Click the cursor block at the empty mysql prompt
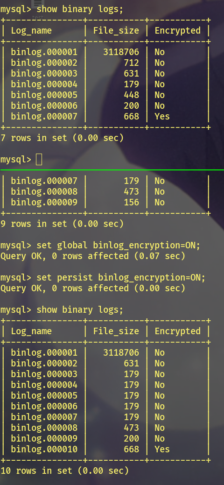Image resolution: width=224 pixels, height=485 pixels. (x=39, y=160)
